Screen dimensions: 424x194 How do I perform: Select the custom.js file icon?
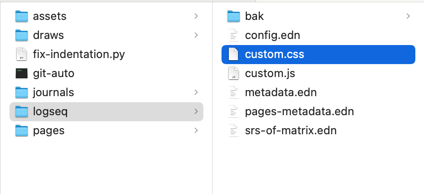click(x=234, y=73)
